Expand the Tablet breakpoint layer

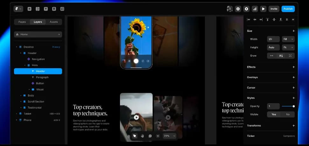click(16, 114)
